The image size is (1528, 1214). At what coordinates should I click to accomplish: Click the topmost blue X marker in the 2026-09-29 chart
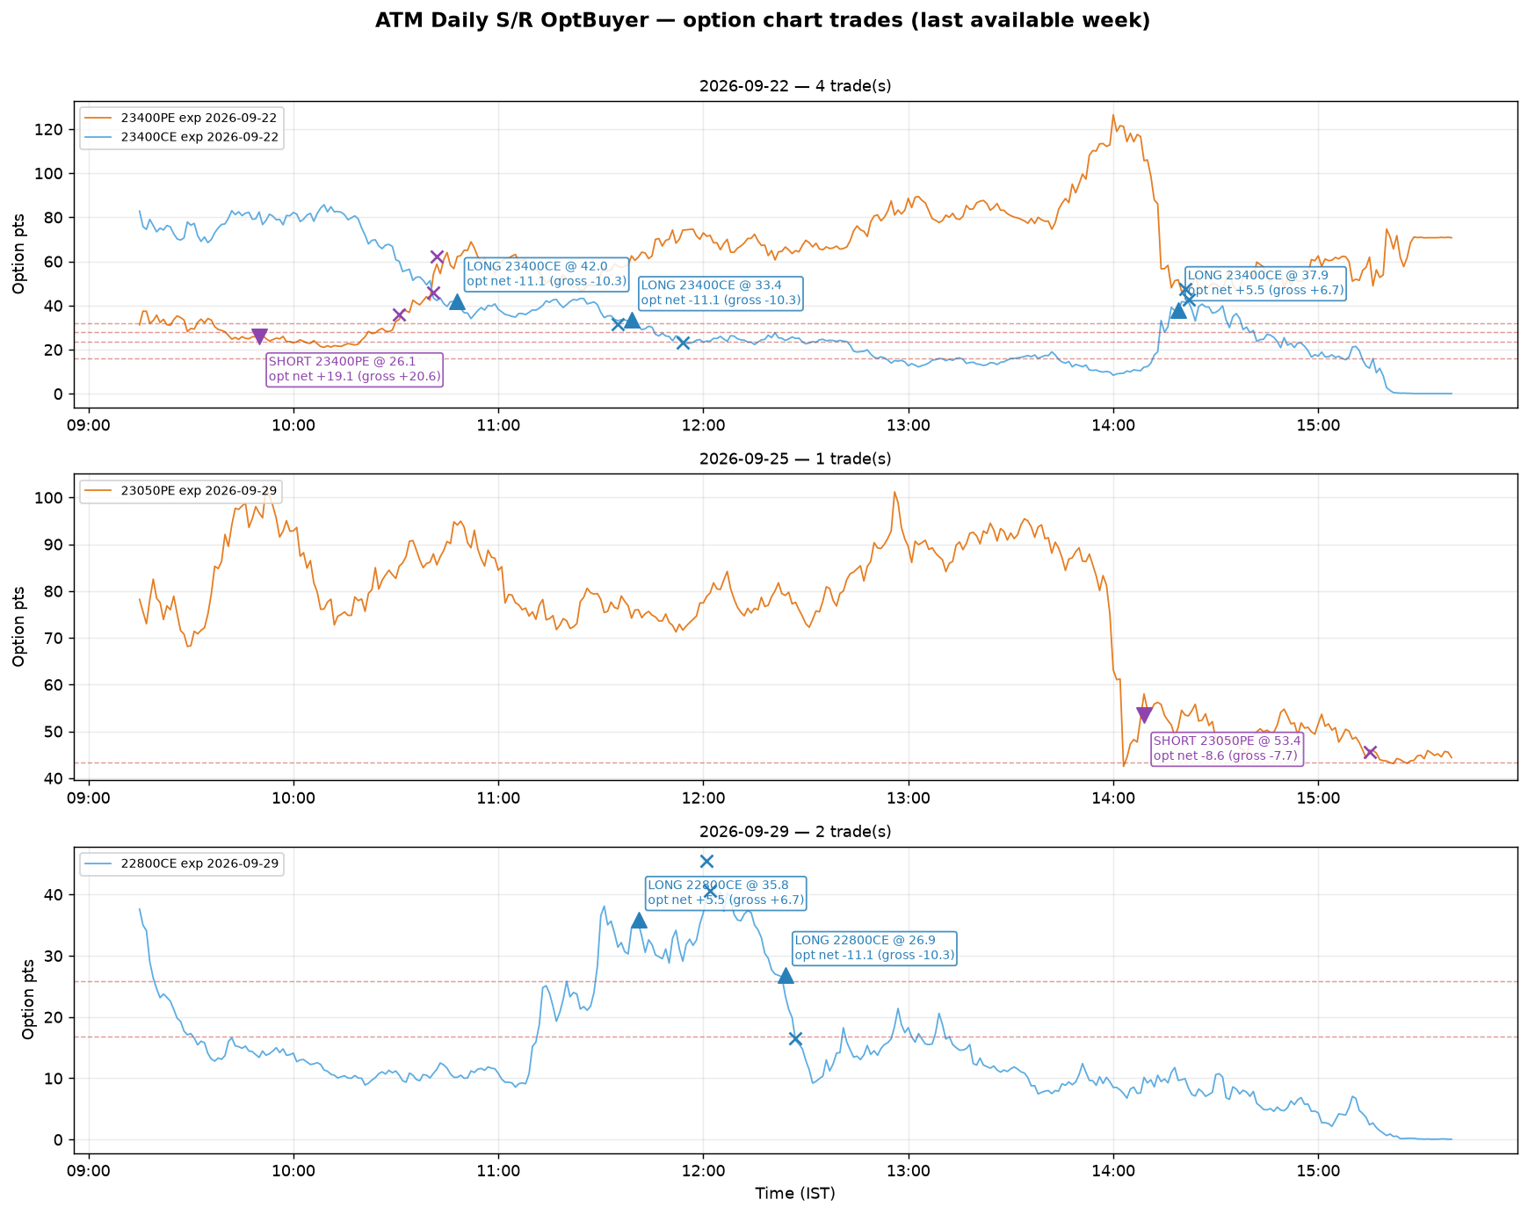[706, 861]
